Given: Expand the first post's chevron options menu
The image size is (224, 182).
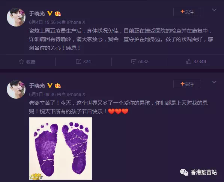Looking at the screenshot, I should click(214, 10).
